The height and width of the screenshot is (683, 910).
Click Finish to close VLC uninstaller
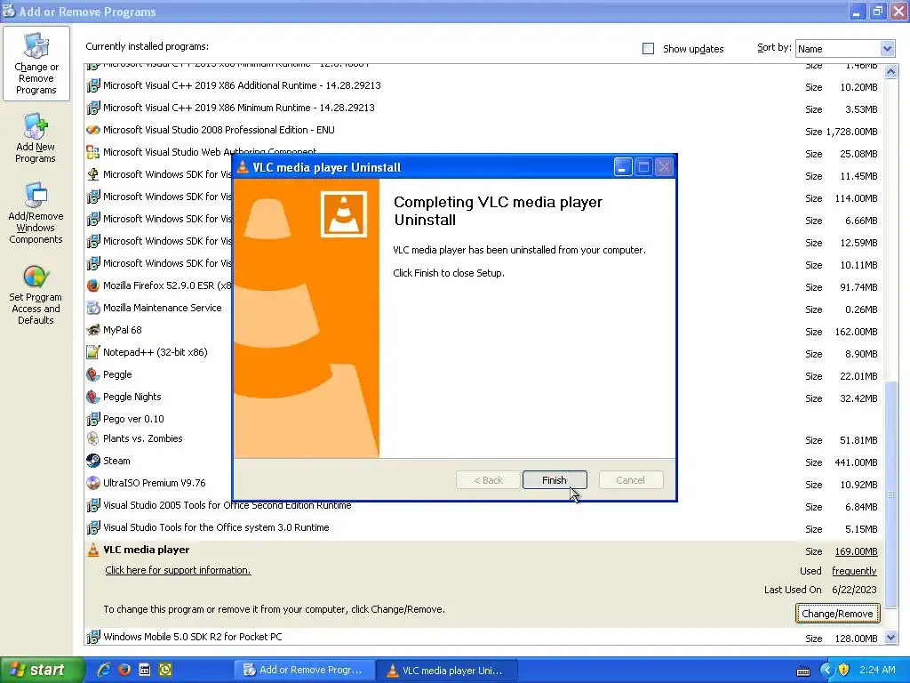click(555, 480)
